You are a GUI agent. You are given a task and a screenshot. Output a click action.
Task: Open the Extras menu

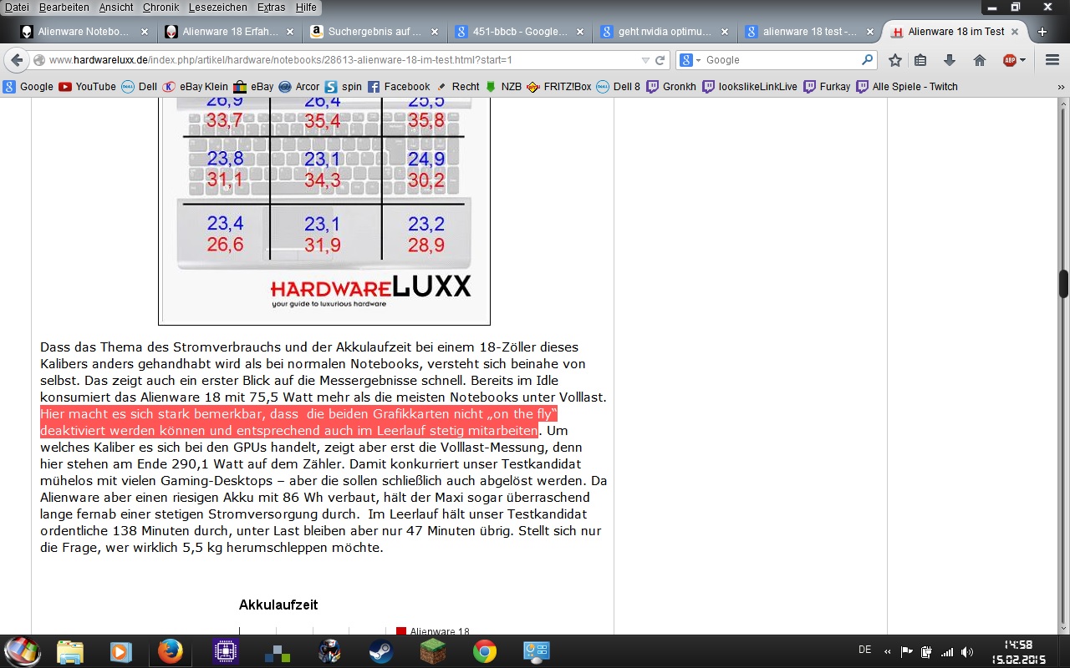pos(272,8)
